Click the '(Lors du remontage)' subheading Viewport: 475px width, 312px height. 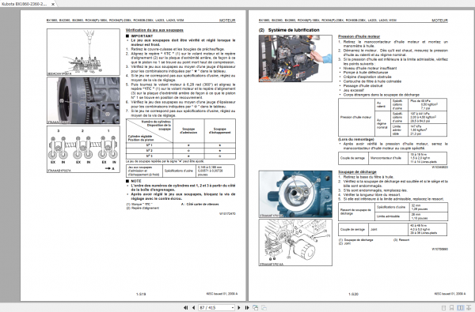click(x=356, y=139)
